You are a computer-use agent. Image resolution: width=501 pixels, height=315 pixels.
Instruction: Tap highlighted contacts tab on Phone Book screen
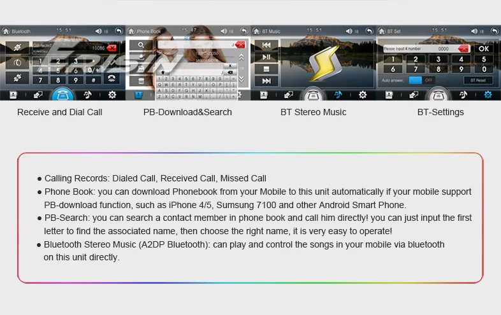138,95
